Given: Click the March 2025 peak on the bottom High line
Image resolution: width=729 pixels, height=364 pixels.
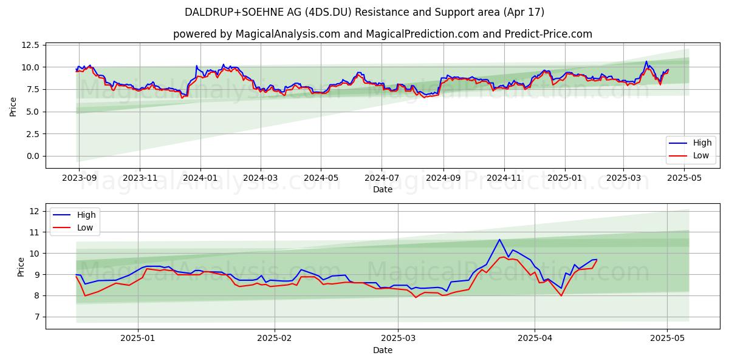Looking at the screenshot, I should (499, 240).
